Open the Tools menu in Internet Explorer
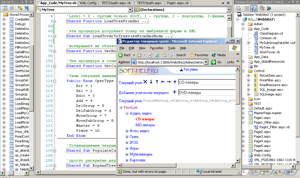This screenshot has width=300, height=178. 172,48
